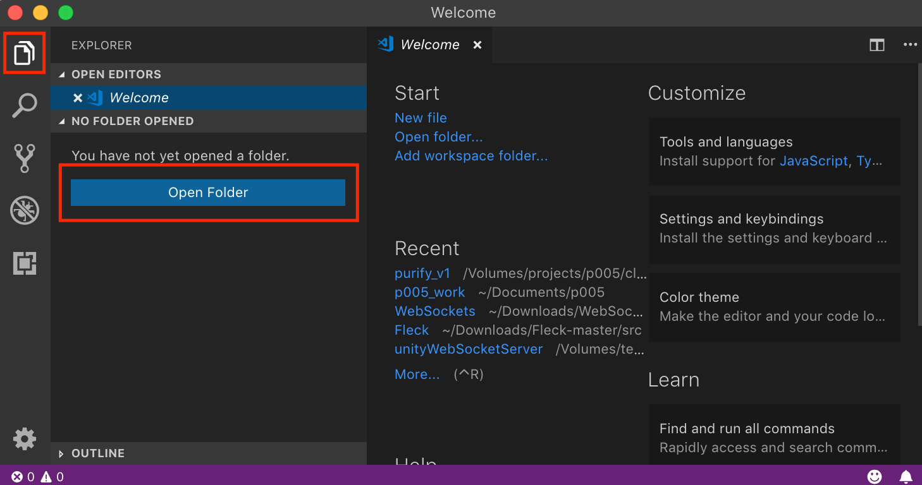Click the Learn heading
This screenshot has width=922, height=485.
673,380
